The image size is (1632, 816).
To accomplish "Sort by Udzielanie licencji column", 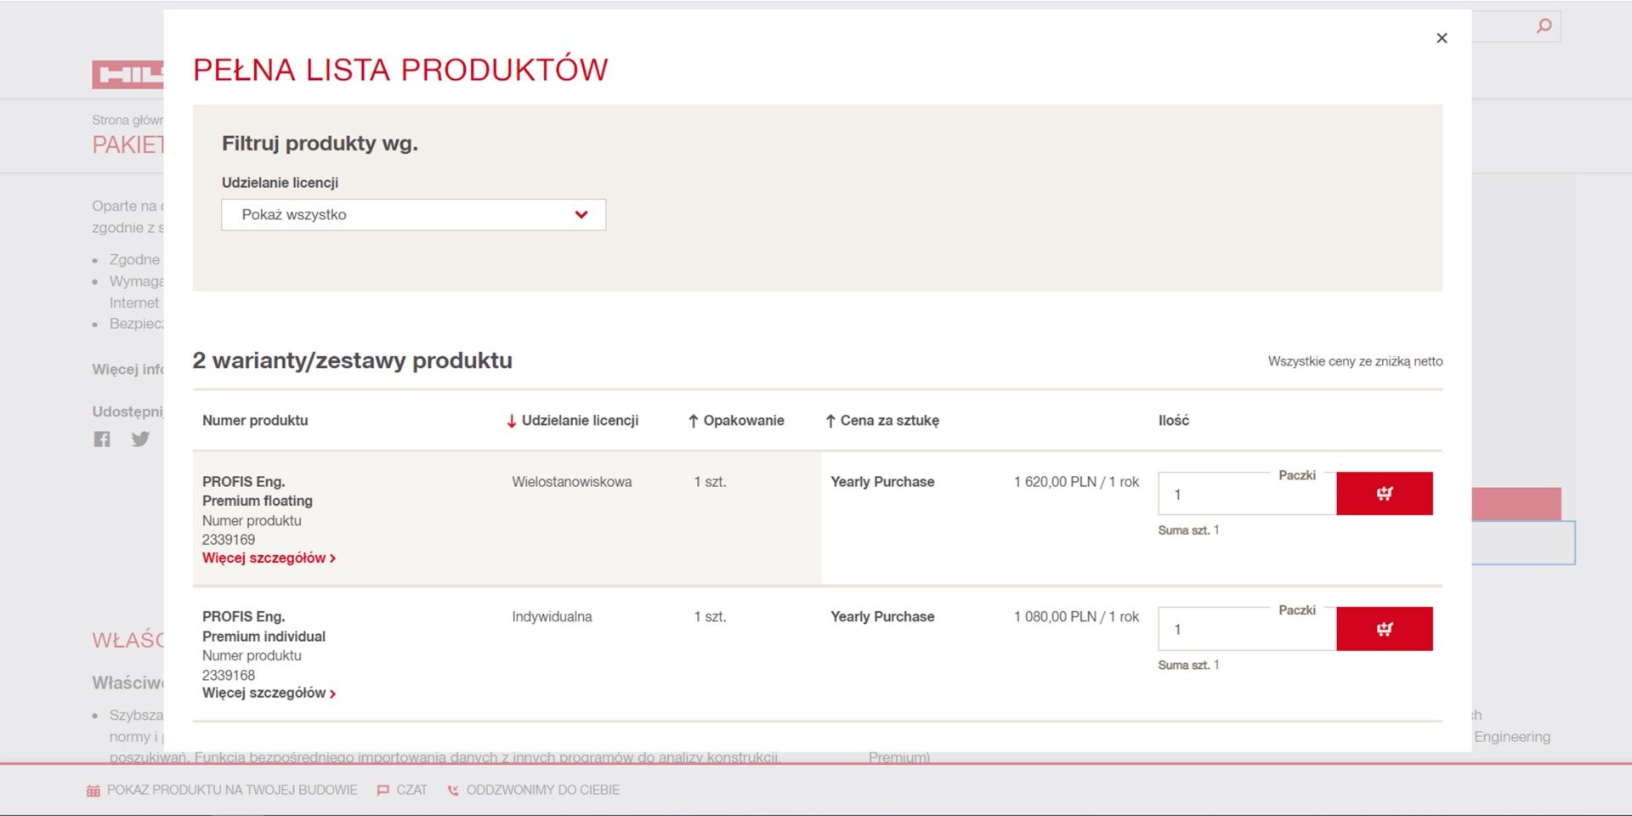I will coord(573,421).
